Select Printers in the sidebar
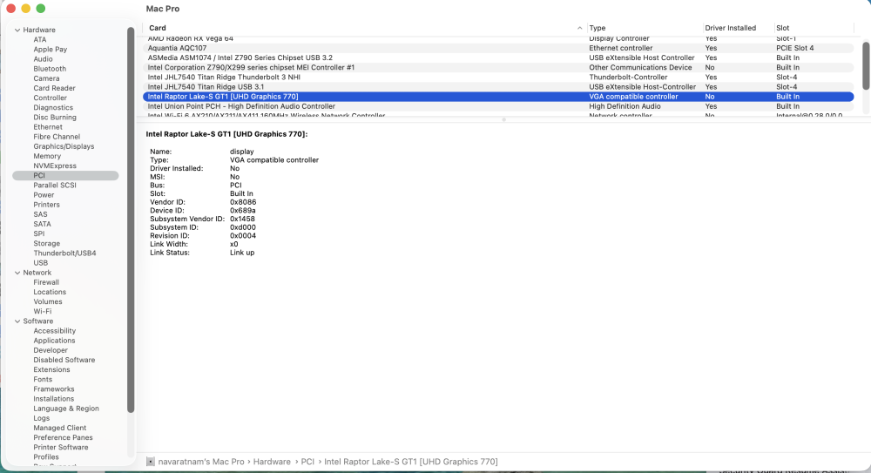 tap(47, 205)
